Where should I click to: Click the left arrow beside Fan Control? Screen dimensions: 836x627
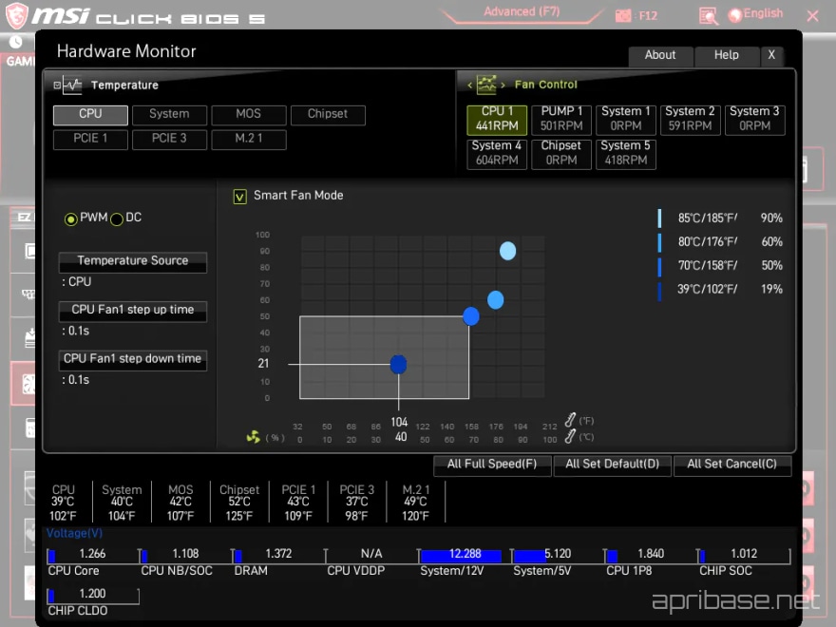pyautogui.click(x=469, y=85)
